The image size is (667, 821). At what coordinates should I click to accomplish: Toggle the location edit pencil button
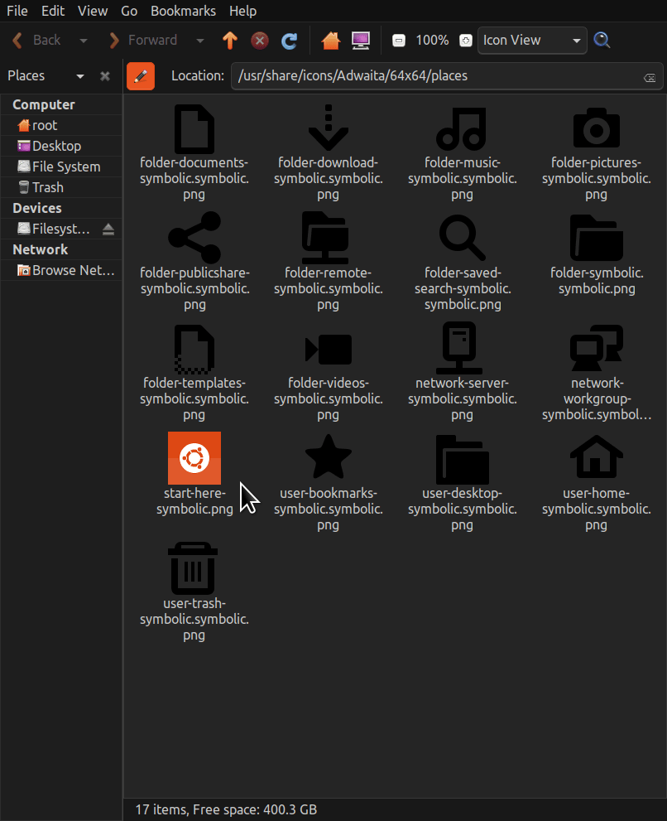click(x=141, y=76)
